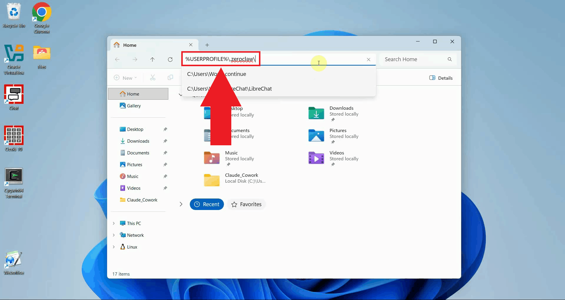This screenshot has height=300, width=565.
Task: Unpin Music via its pin icon
Action: click(165, 176)
